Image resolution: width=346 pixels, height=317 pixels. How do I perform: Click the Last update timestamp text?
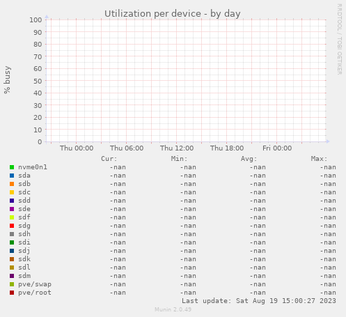pos(259,301)
